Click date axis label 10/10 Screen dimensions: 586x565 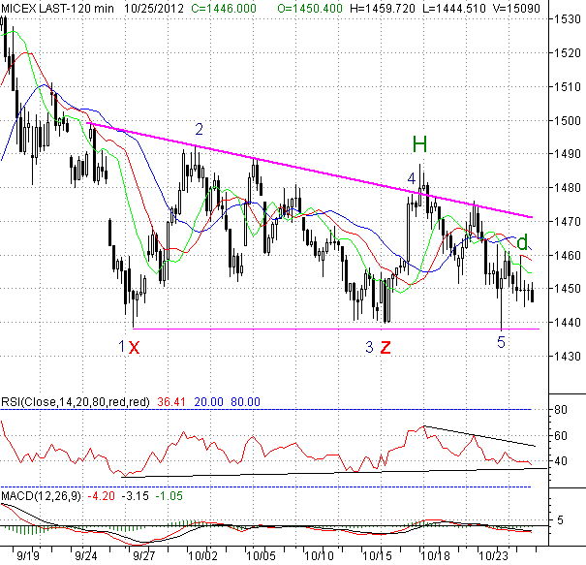pyautogui.click(x=319, y=555)
